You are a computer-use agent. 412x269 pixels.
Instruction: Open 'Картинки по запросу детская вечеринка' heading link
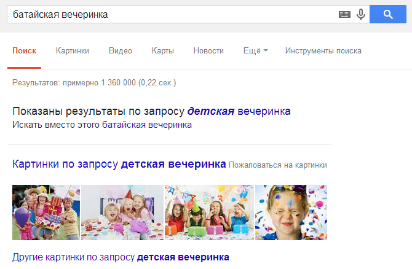tap(119, 165)
